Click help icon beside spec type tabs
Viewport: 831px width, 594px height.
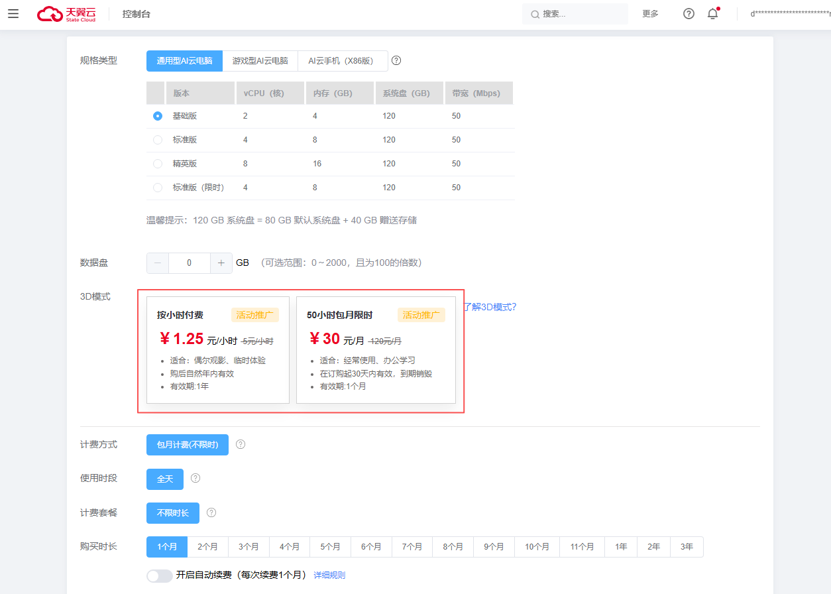(396, 60)
